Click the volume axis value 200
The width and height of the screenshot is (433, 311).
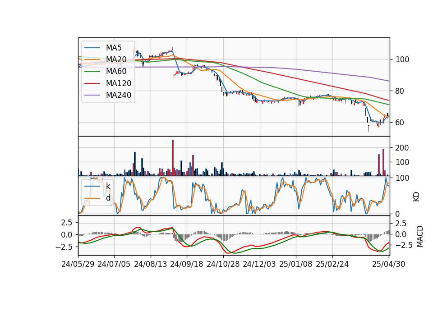pos(402,148)
